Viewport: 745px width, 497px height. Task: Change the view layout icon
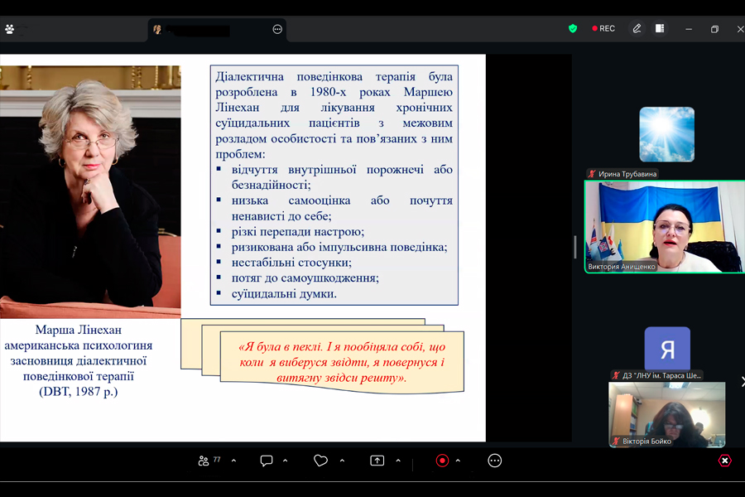660,28
